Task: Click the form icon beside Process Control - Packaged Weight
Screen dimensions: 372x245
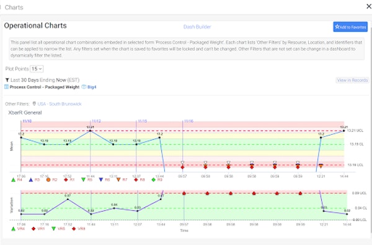Action: [x=7, y=87]
